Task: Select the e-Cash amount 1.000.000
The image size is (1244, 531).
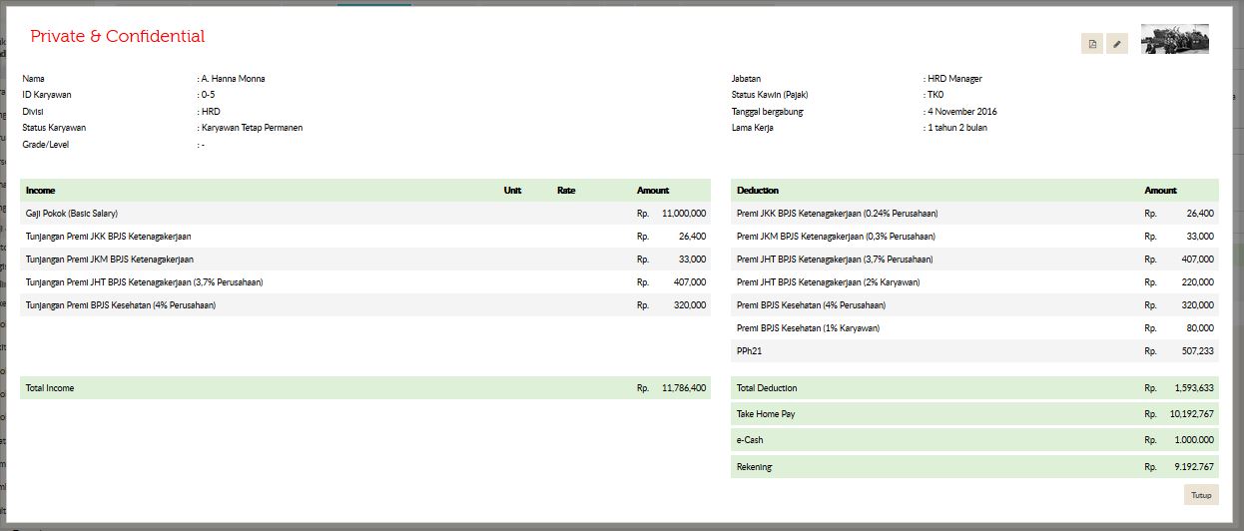Action: point(1193,440)
